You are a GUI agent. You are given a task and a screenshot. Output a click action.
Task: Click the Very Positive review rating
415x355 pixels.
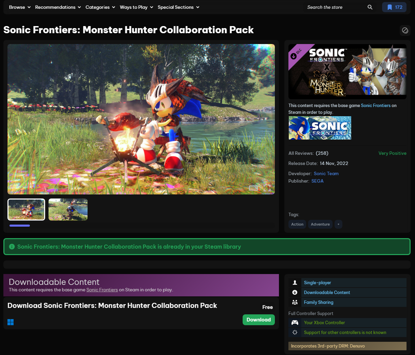click(x=392, y=153)
